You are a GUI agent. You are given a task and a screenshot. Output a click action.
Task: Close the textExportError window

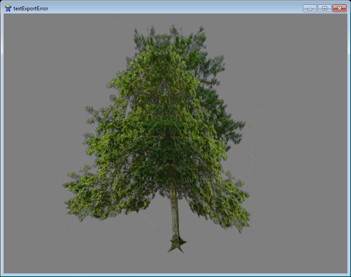339,9
